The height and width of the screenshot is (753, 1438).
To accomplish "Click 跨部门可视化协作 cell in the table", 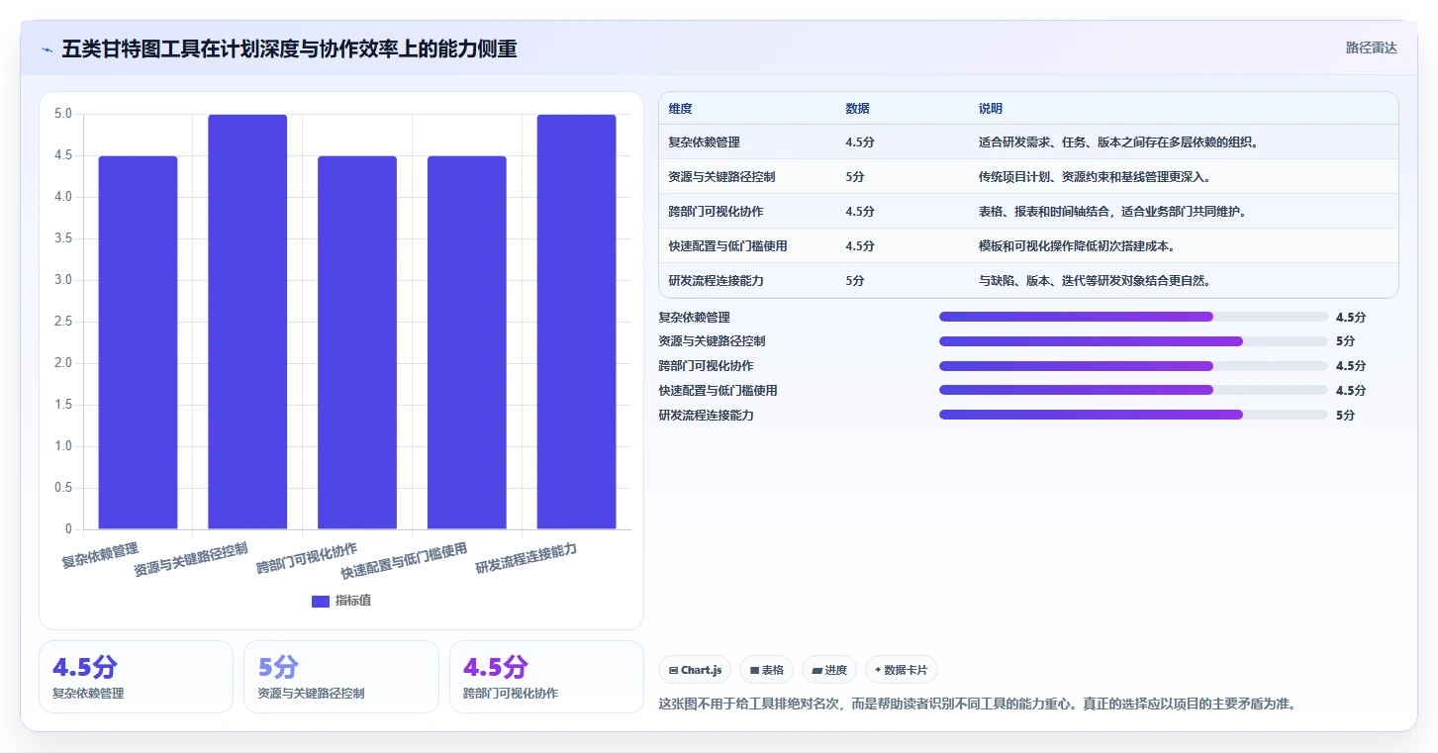I will 716,212.
